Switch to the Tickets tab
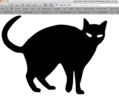The image size is (119, 101). 47,12
